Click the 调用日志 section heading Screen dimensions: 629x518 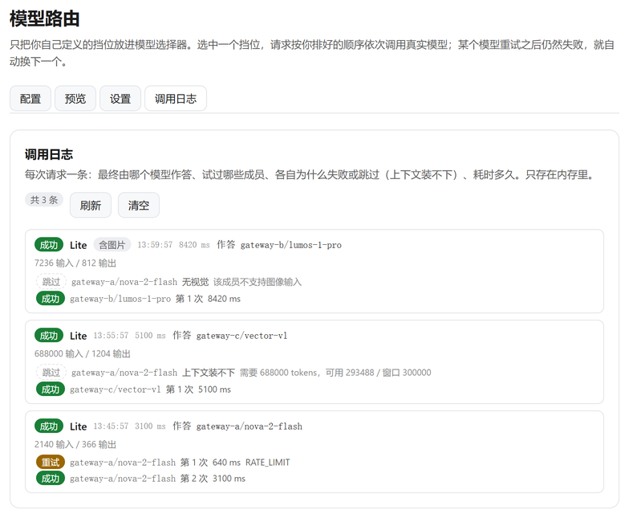49,154
